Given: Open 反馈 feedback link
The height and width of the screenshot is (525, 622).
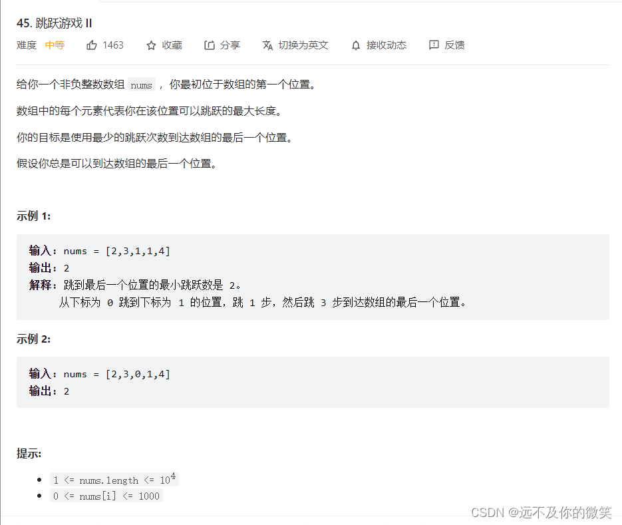Looking at the screenshot, I should coord(454,45).
